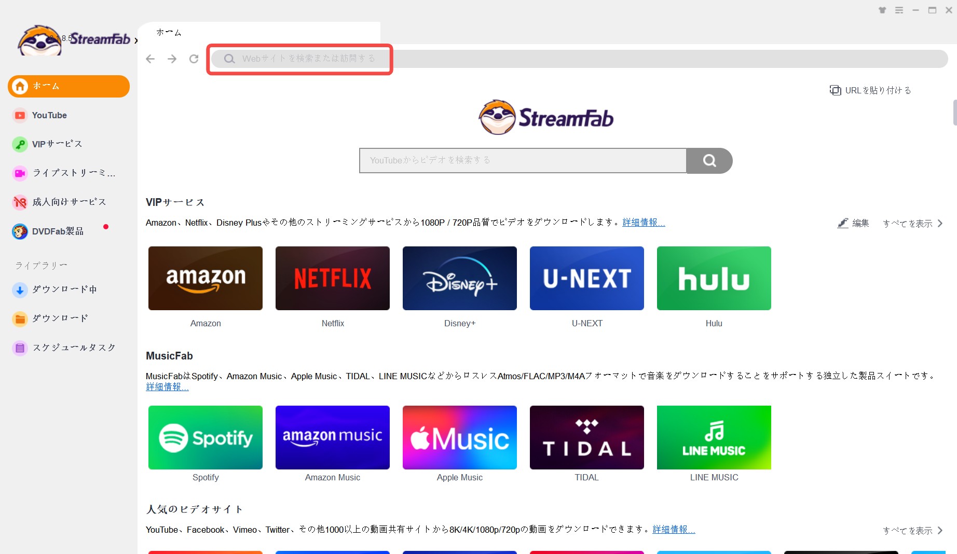Open VIPサービス in the sidebar
Screen dimensions: 957x554
pyautogui.click(x=69, y=144)
